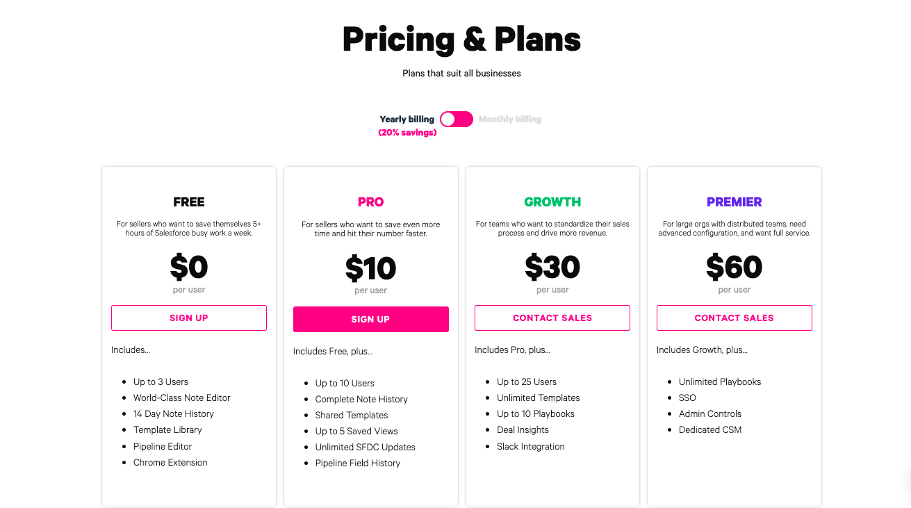911x508 pixels.
Task: Click the $10 price on the Pro plan
Action: pos(370,268)
